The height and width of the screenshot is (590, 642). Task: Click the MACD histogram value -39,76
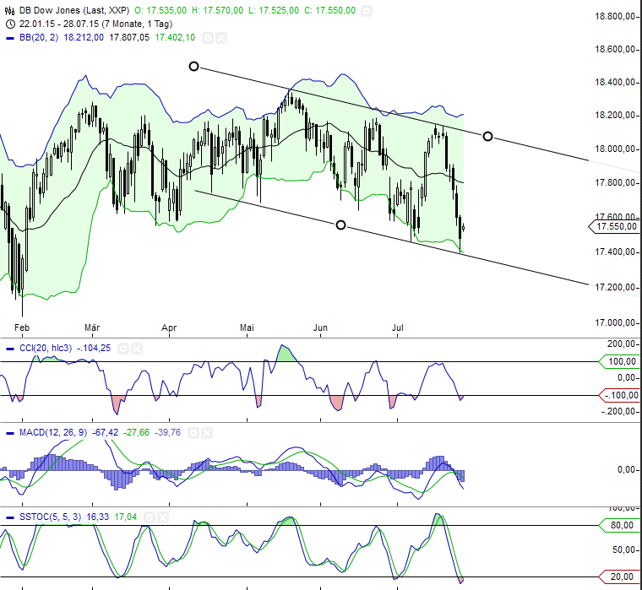tap(167, 432)
